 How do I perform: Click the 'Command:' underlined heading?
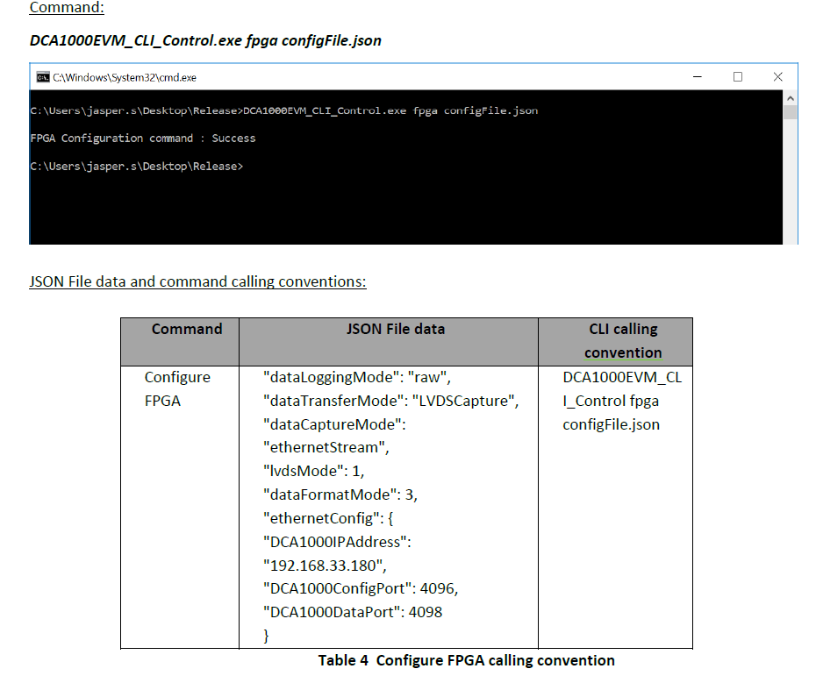pyautogui.click(x=67, y=7)
